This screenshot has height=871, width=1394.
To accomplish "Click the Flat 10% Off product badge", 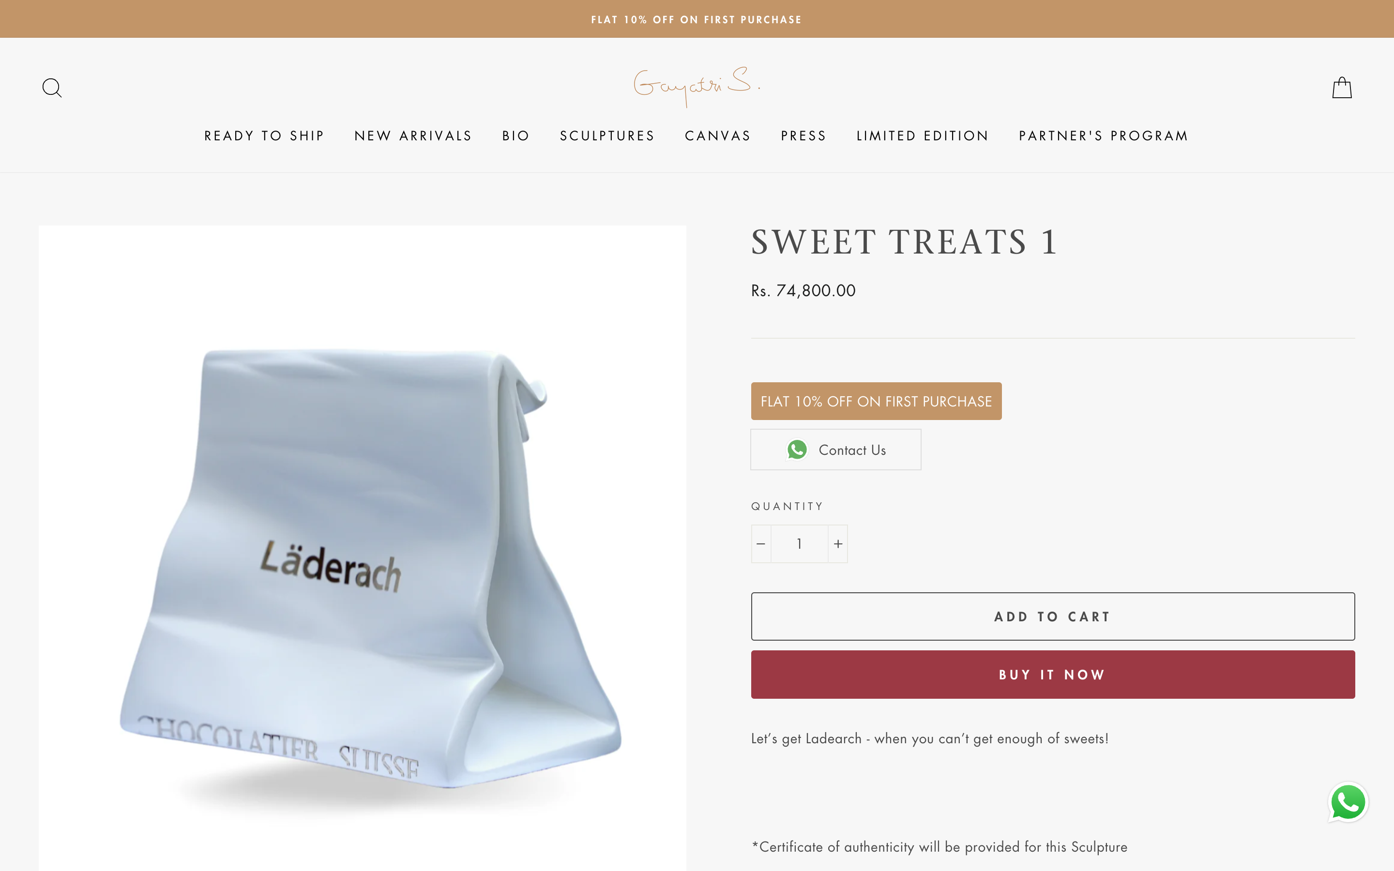I will point(876,401).
